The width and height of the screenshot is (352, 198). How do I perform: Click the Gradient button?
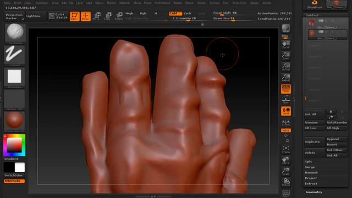11,159
